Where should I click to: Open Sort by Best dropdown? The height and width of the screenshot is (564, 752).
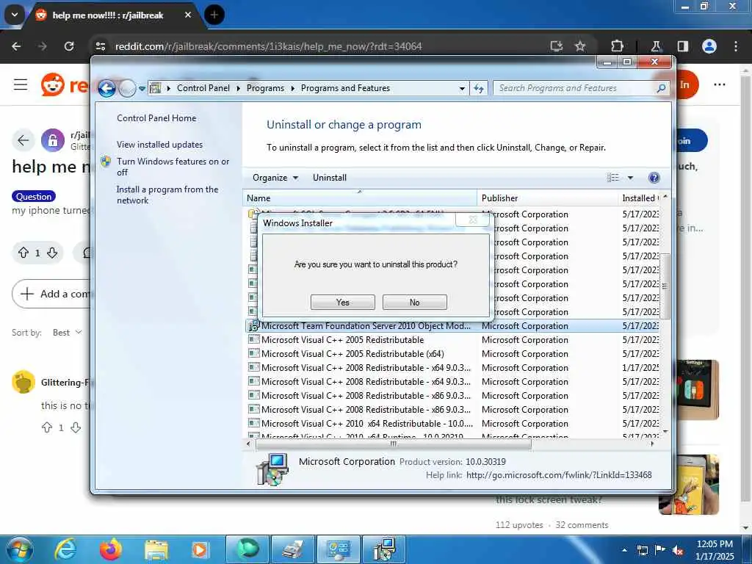[x=67, y=333]
